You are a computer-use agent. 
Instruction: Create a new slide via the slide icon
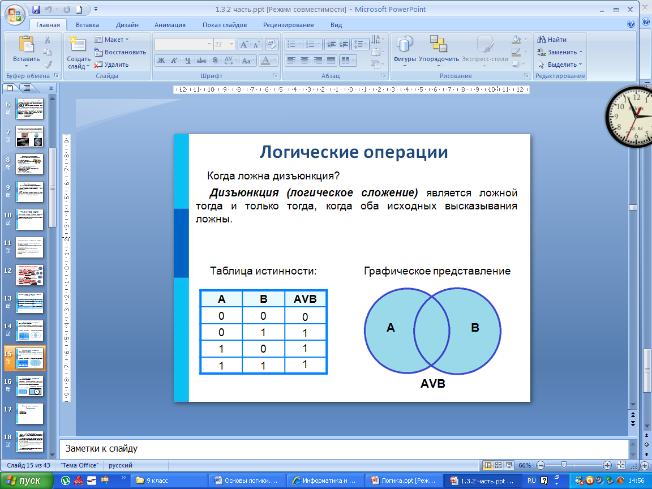click(x=78, y=45)
